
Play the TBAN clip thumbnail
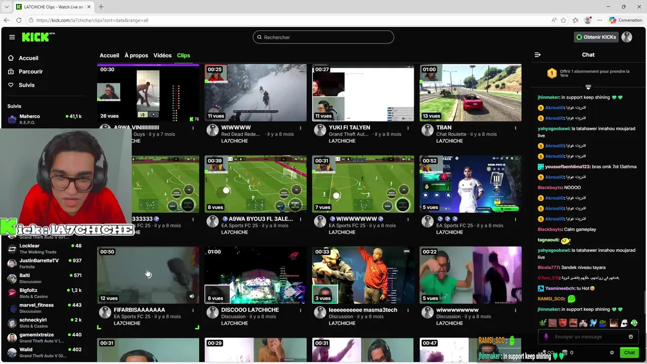point(470,93)
